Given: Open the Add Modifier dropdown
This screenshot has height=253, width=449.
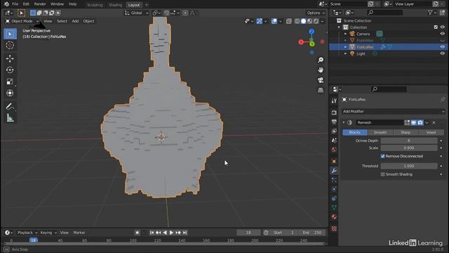Looking at the screenshot, I should point(394,111).
